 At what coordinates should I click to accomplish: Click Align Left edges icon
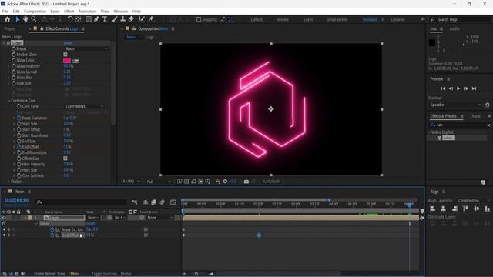coord(433,209)
